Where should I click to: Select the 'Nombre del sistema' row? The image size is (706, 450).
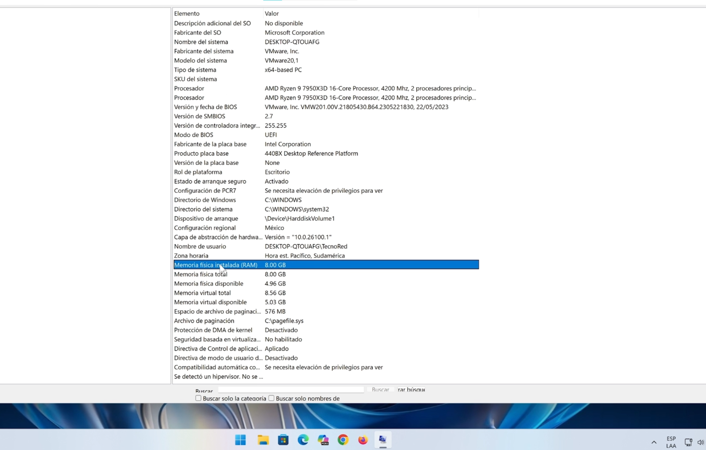tap(326, 42)
